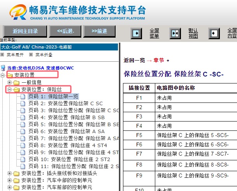Select the 电路图中的名称 column header
This screenshot has width=237, height=191.
[196, 88]
